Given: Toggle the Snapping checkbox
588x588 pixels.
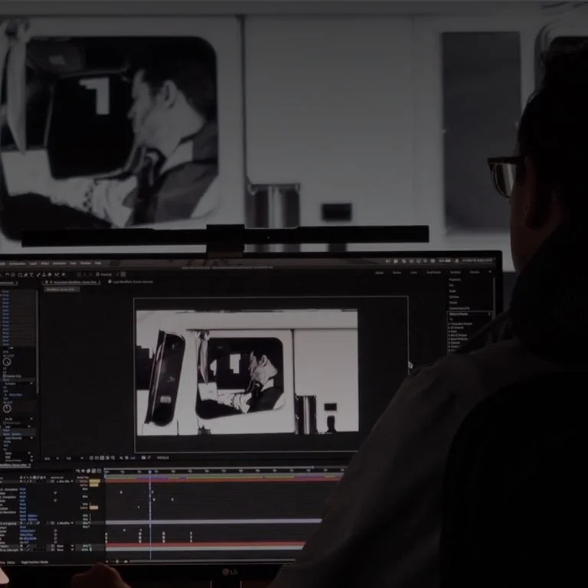Looking at the screenshot, I should click(x=98, y=275).
